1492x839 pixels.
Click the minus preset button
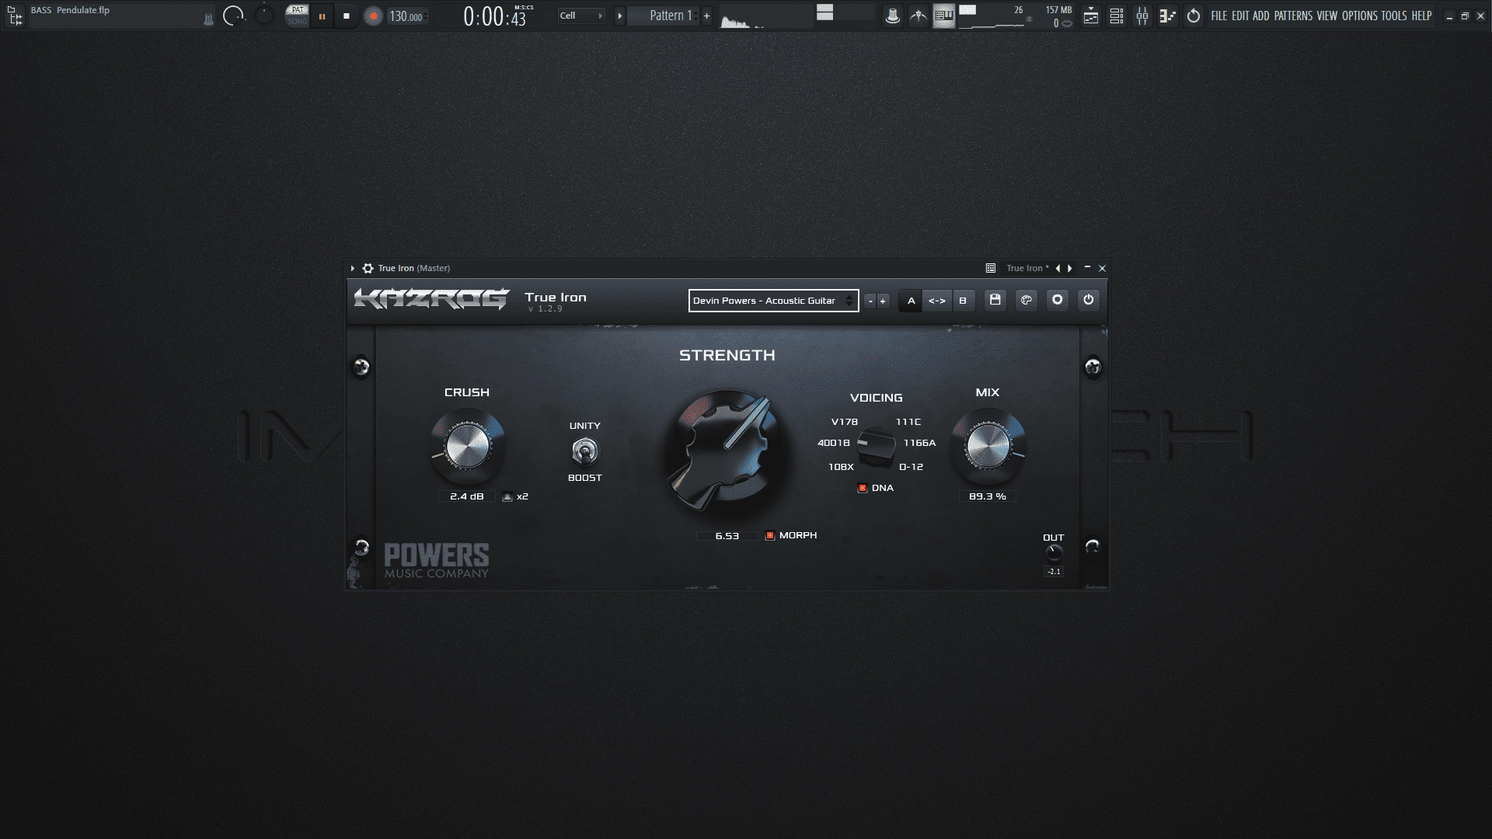pos(870,301)
